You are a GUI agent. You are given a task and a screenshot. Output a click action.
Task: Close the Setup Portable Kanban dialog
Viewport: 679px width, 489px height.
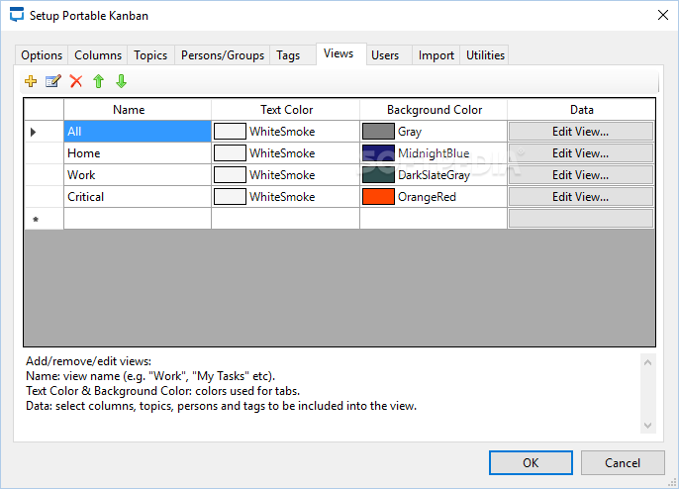[x=662, y=15]
